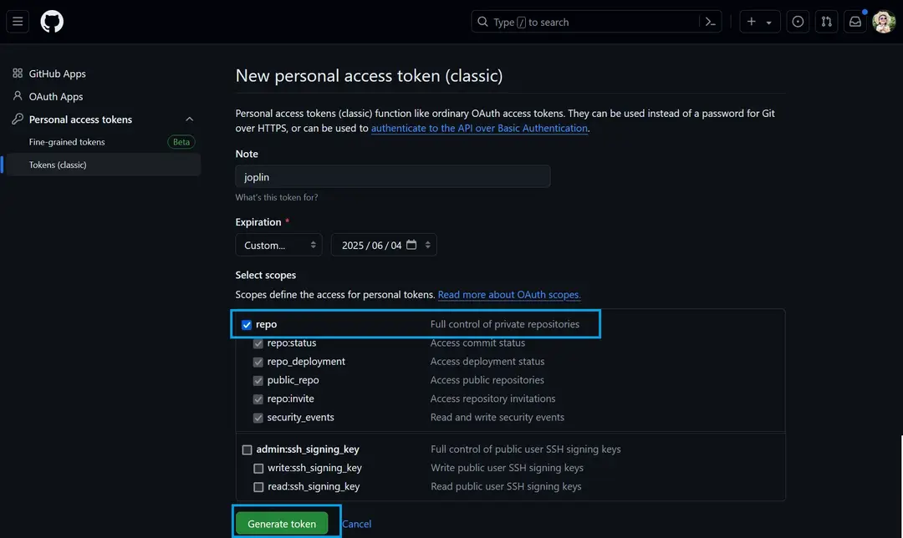Uncheck the repo scope checkbox

click(x=247, y=325)
